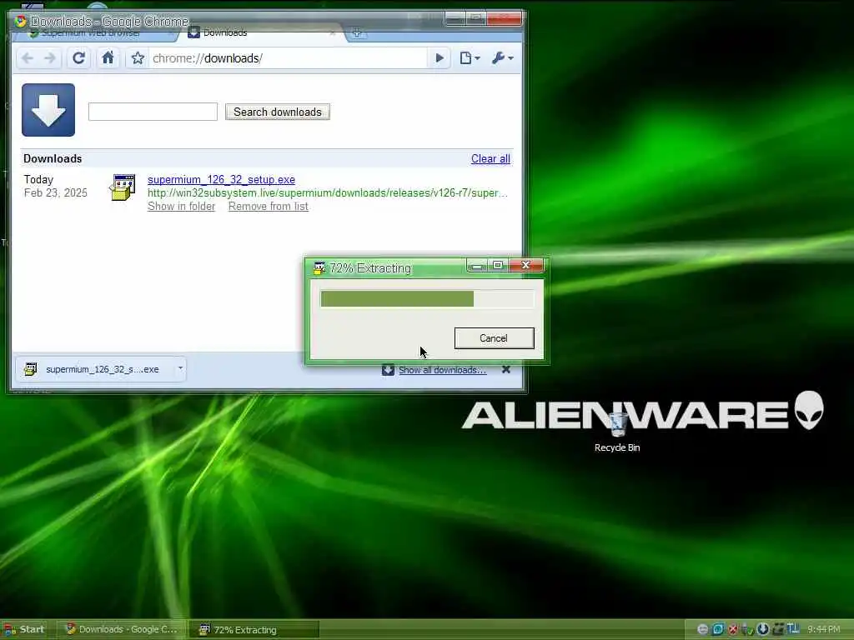Open the Start menu

[x=24, y=629]
